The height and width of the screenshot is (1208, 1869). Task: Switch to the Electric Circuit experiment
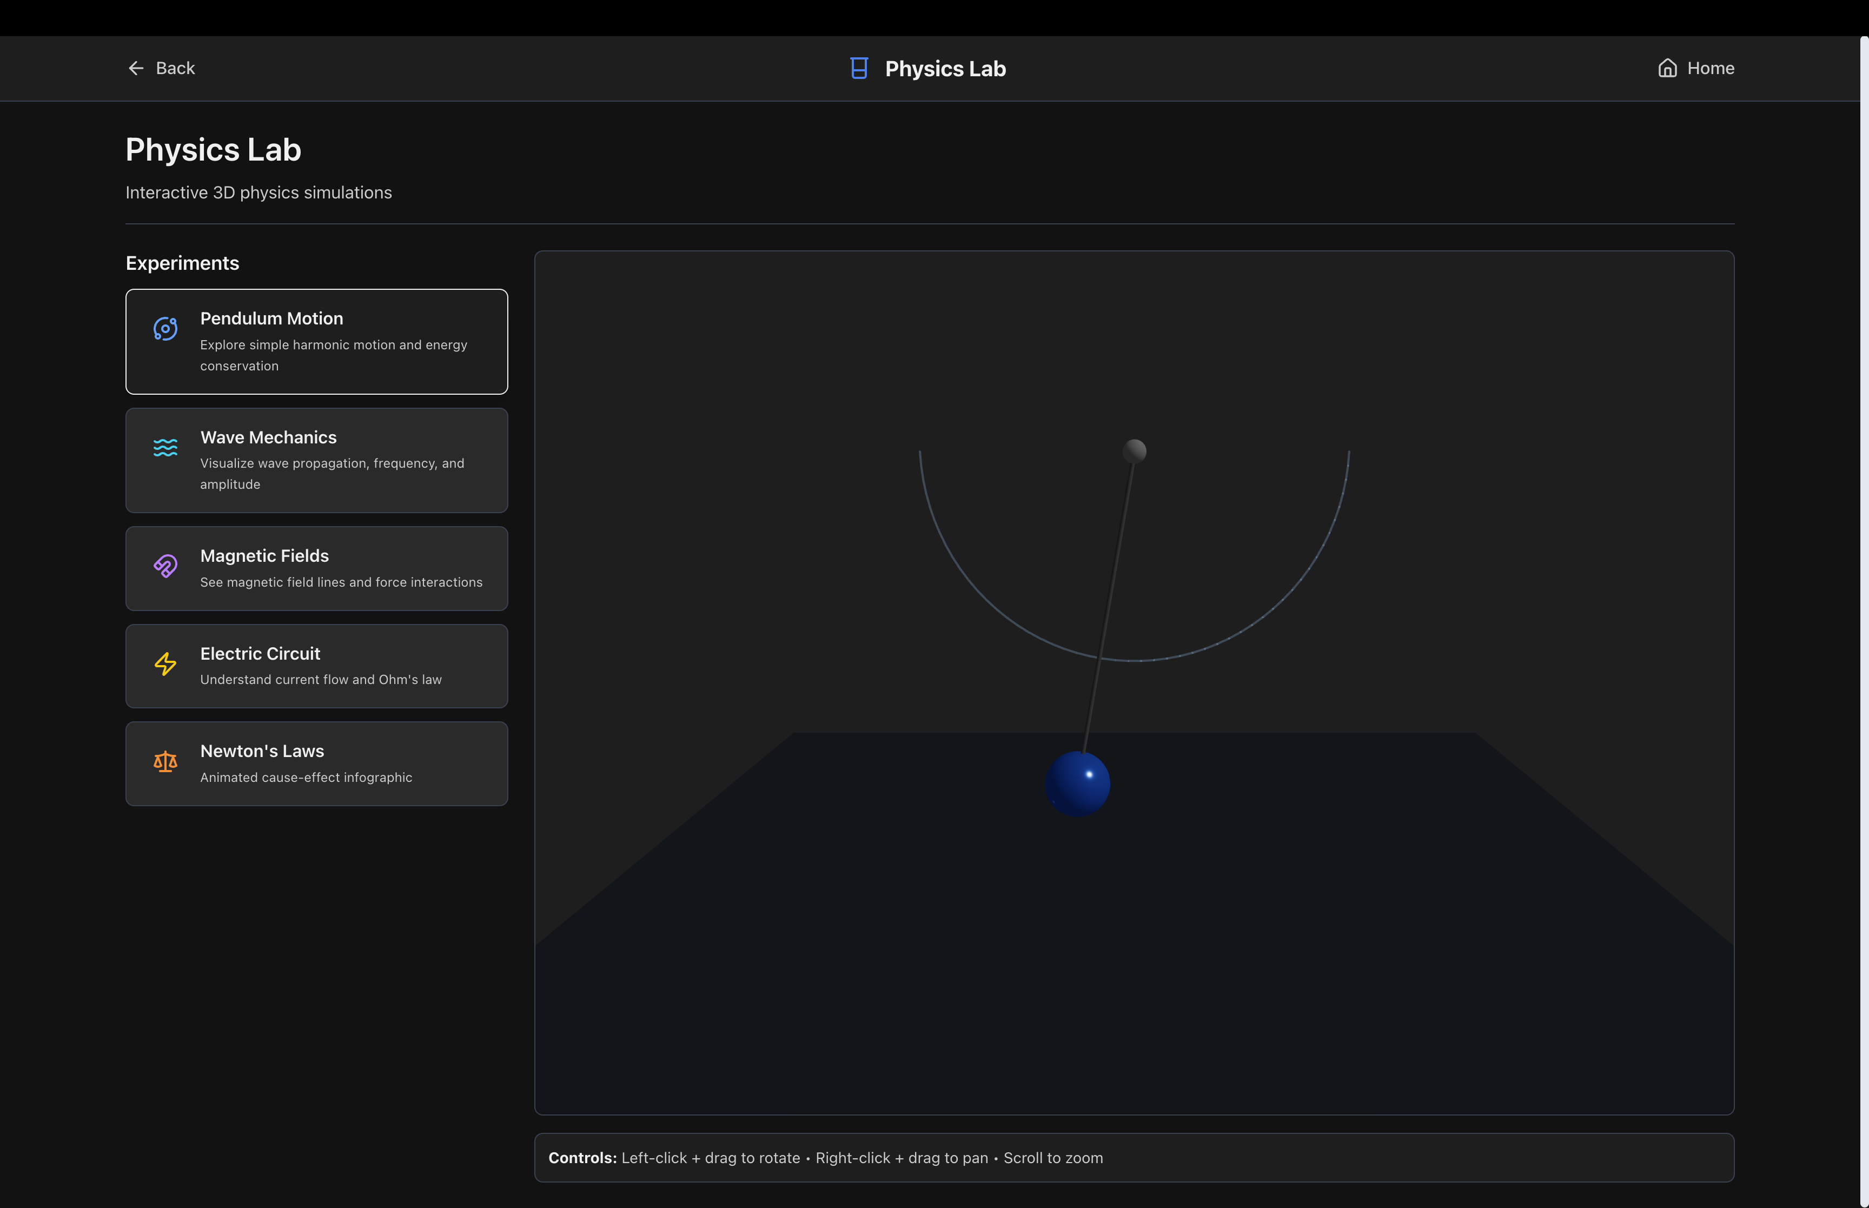click(x=316, y=666)
